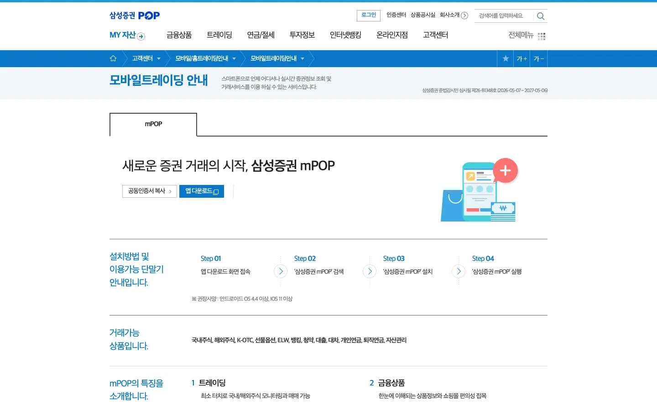
Task: Open the 상품공시실 link
Action: (x=423, y=15)
